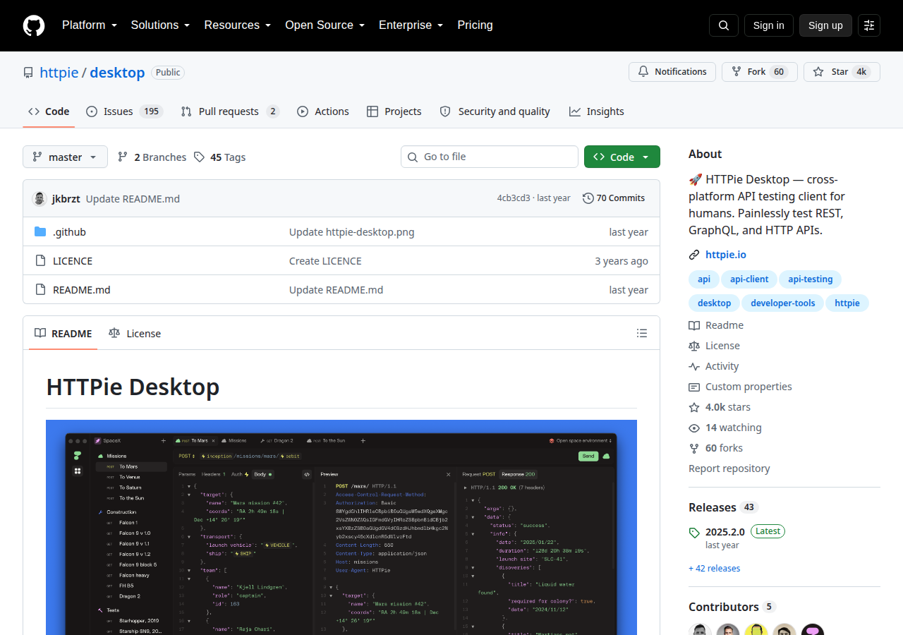
Task: Click the api-testing topic tag
Action: pyautogui.click(x=810, y=279)
